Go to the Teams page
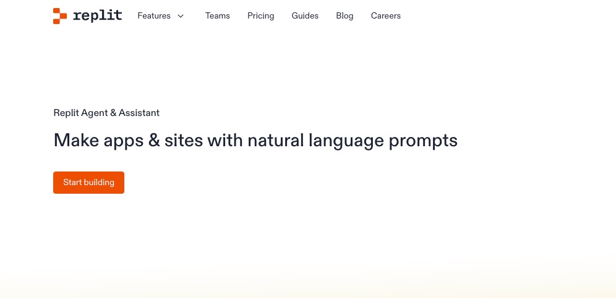Viewport: 616px width, 298px height. [218, 16]
